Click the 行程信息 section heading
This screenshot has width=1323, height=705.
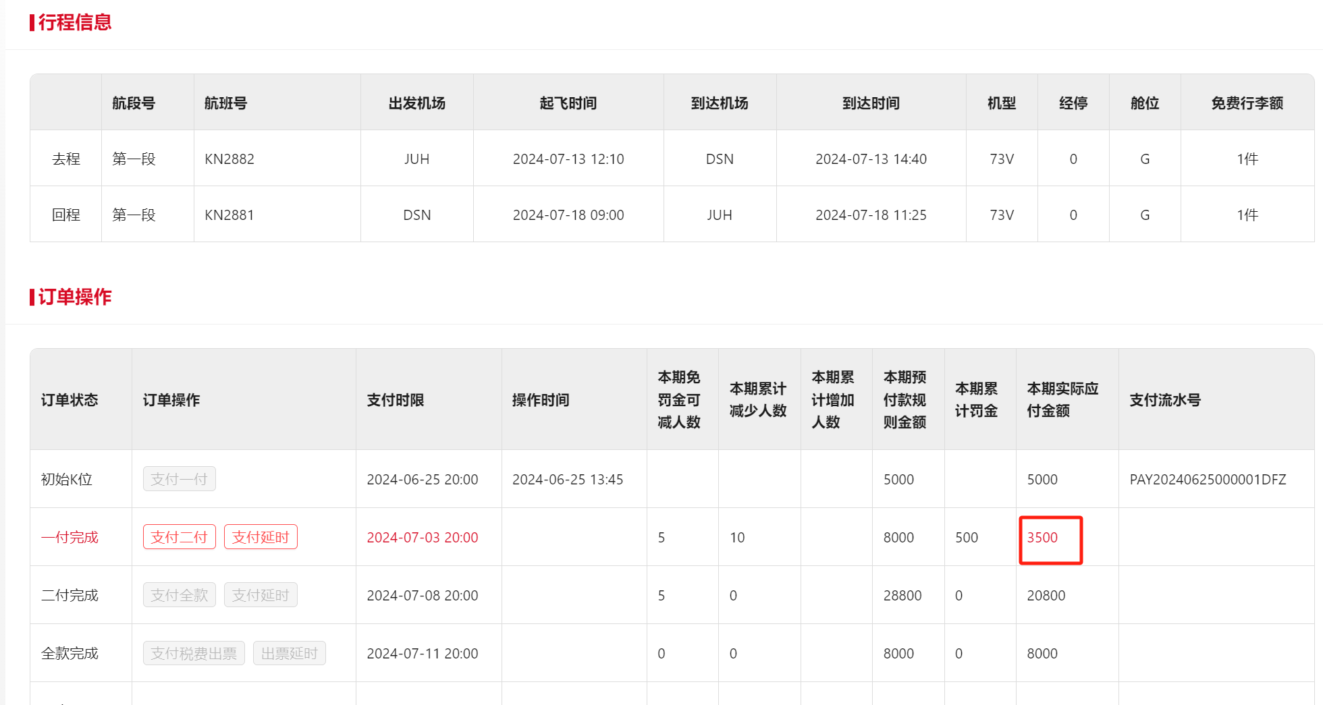(74, 22)
